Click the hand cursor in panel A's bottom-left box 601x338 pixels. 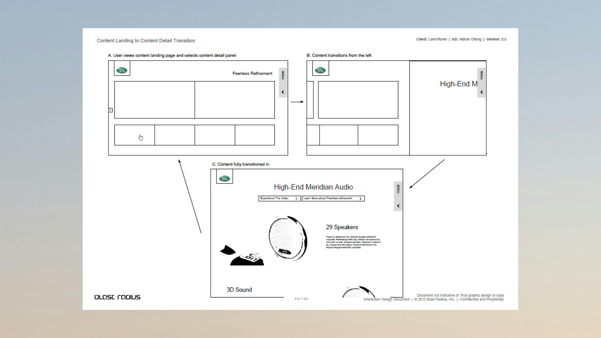(141, 137)
